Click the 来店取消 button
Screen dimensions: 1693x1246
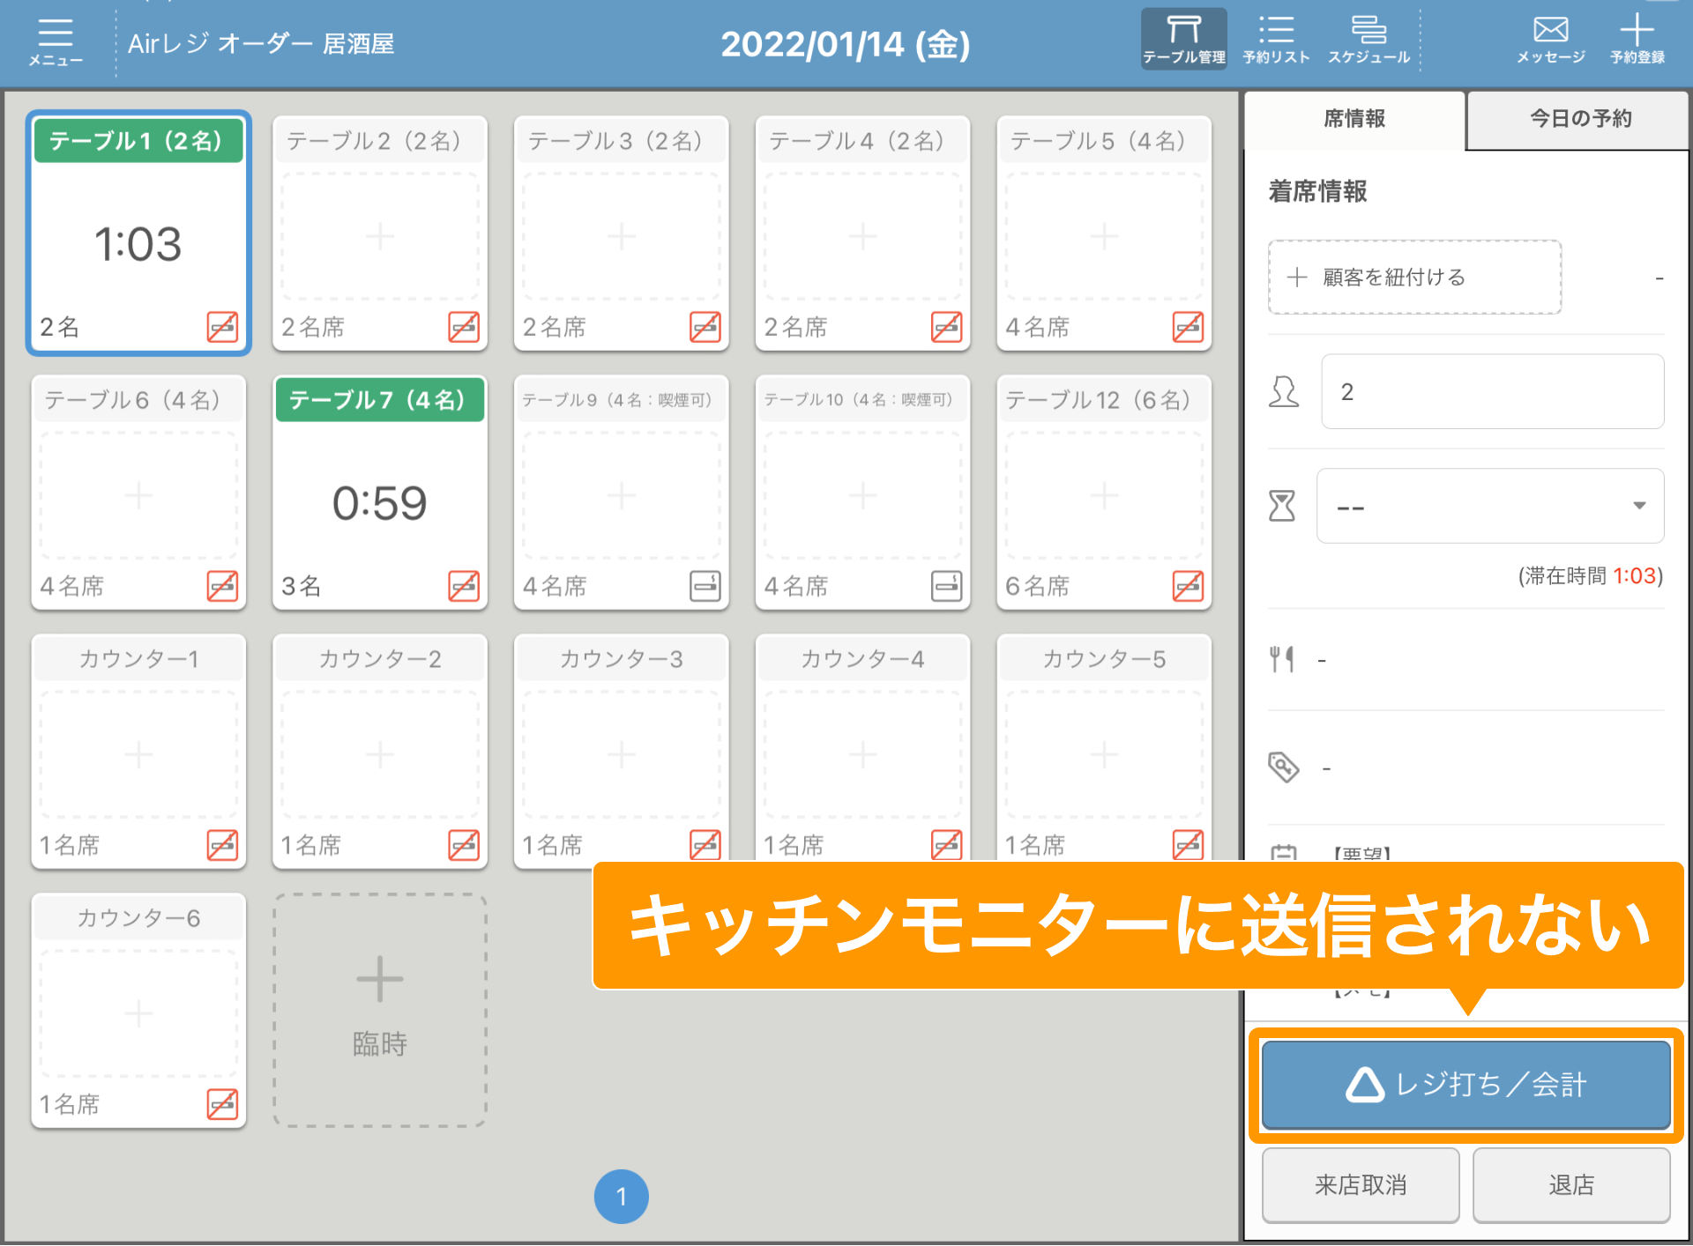pyautogui.click(x=1361, y=1185)
